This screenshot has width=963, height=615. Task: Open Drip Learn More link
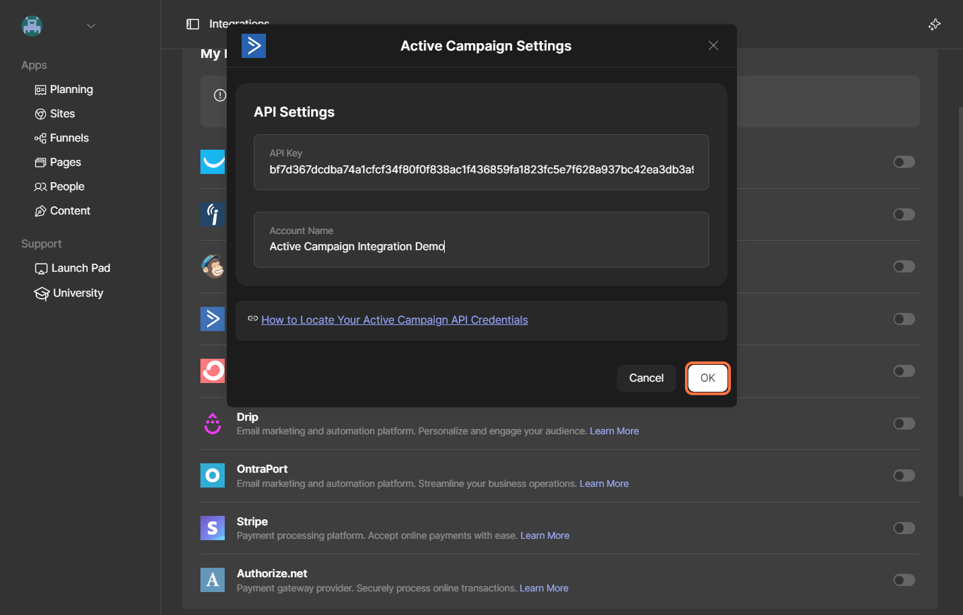[614, 431]
